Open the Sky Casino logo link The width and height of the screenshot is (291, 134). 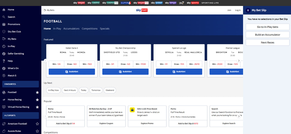coord(94,3)
